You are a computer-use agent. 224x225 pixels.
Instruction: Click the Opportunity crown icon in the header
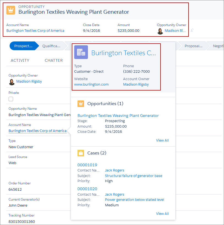point(10,10)
